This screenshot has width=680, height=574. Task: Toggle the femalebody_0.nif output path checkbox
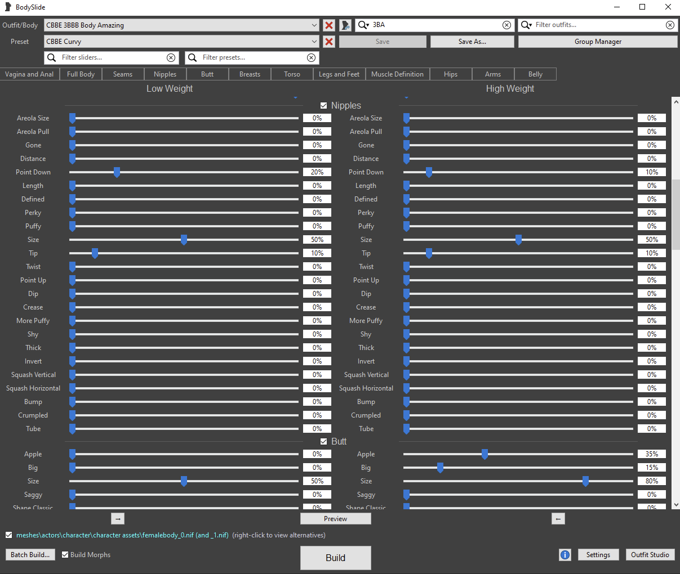8,535
